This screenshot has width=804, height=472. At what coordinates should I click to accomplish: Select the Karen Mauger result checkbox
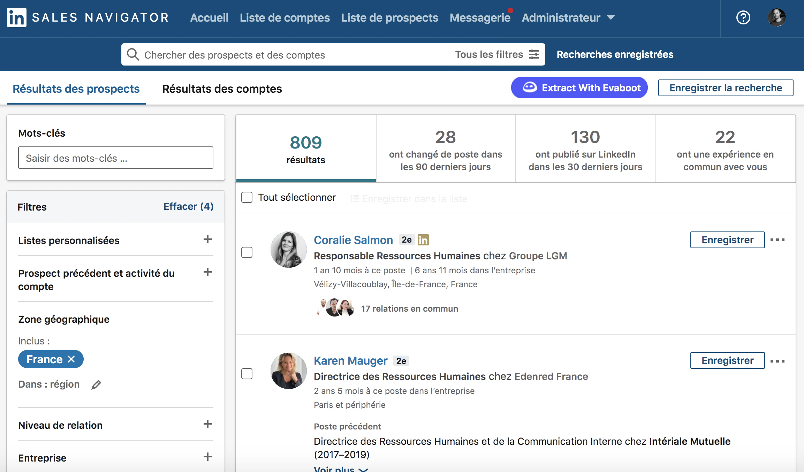(247, 374)
